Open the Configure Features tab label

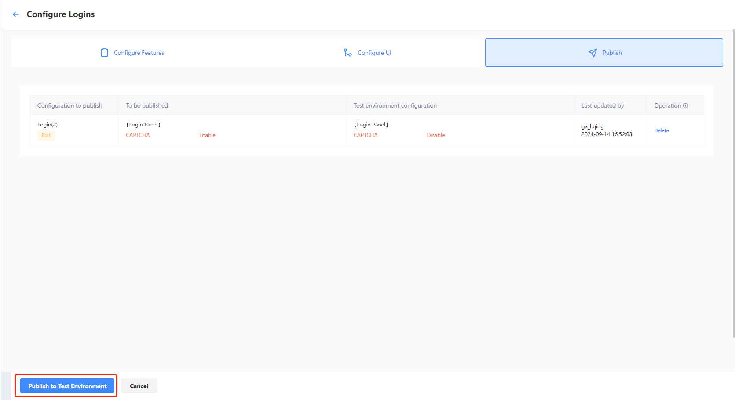point(139,53)
